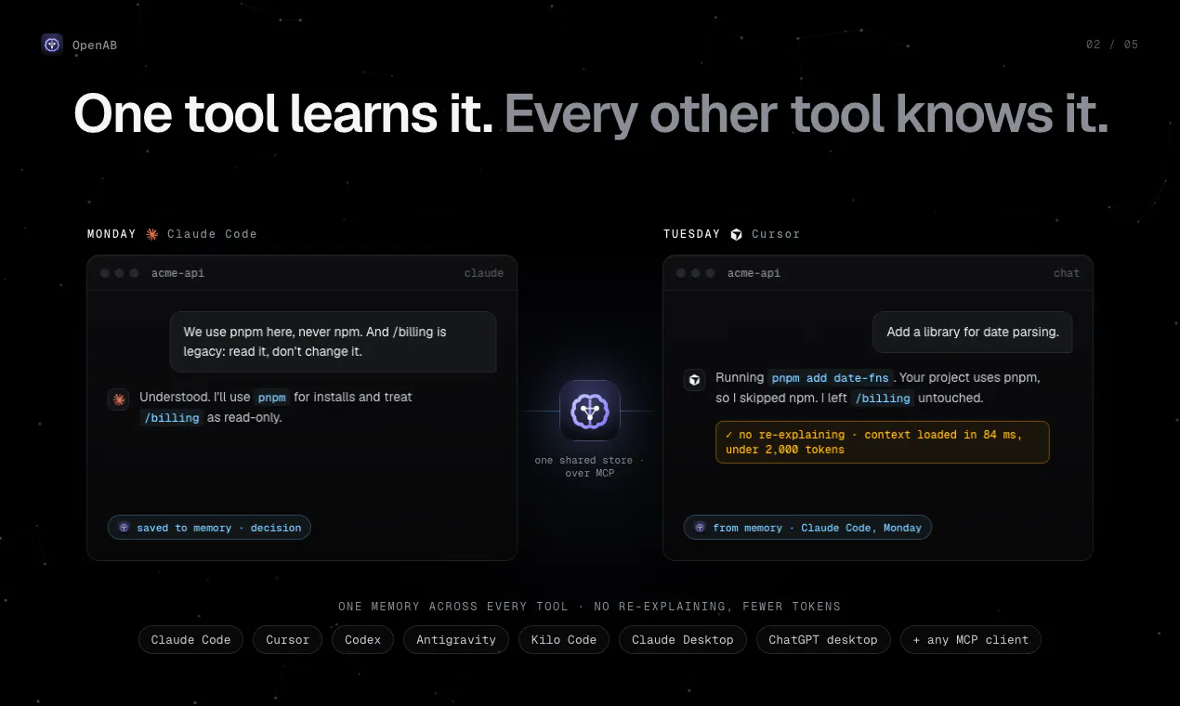Click the Claude Code starburst icon beside MONDAY
The image size is (1180, 706).
151,234
